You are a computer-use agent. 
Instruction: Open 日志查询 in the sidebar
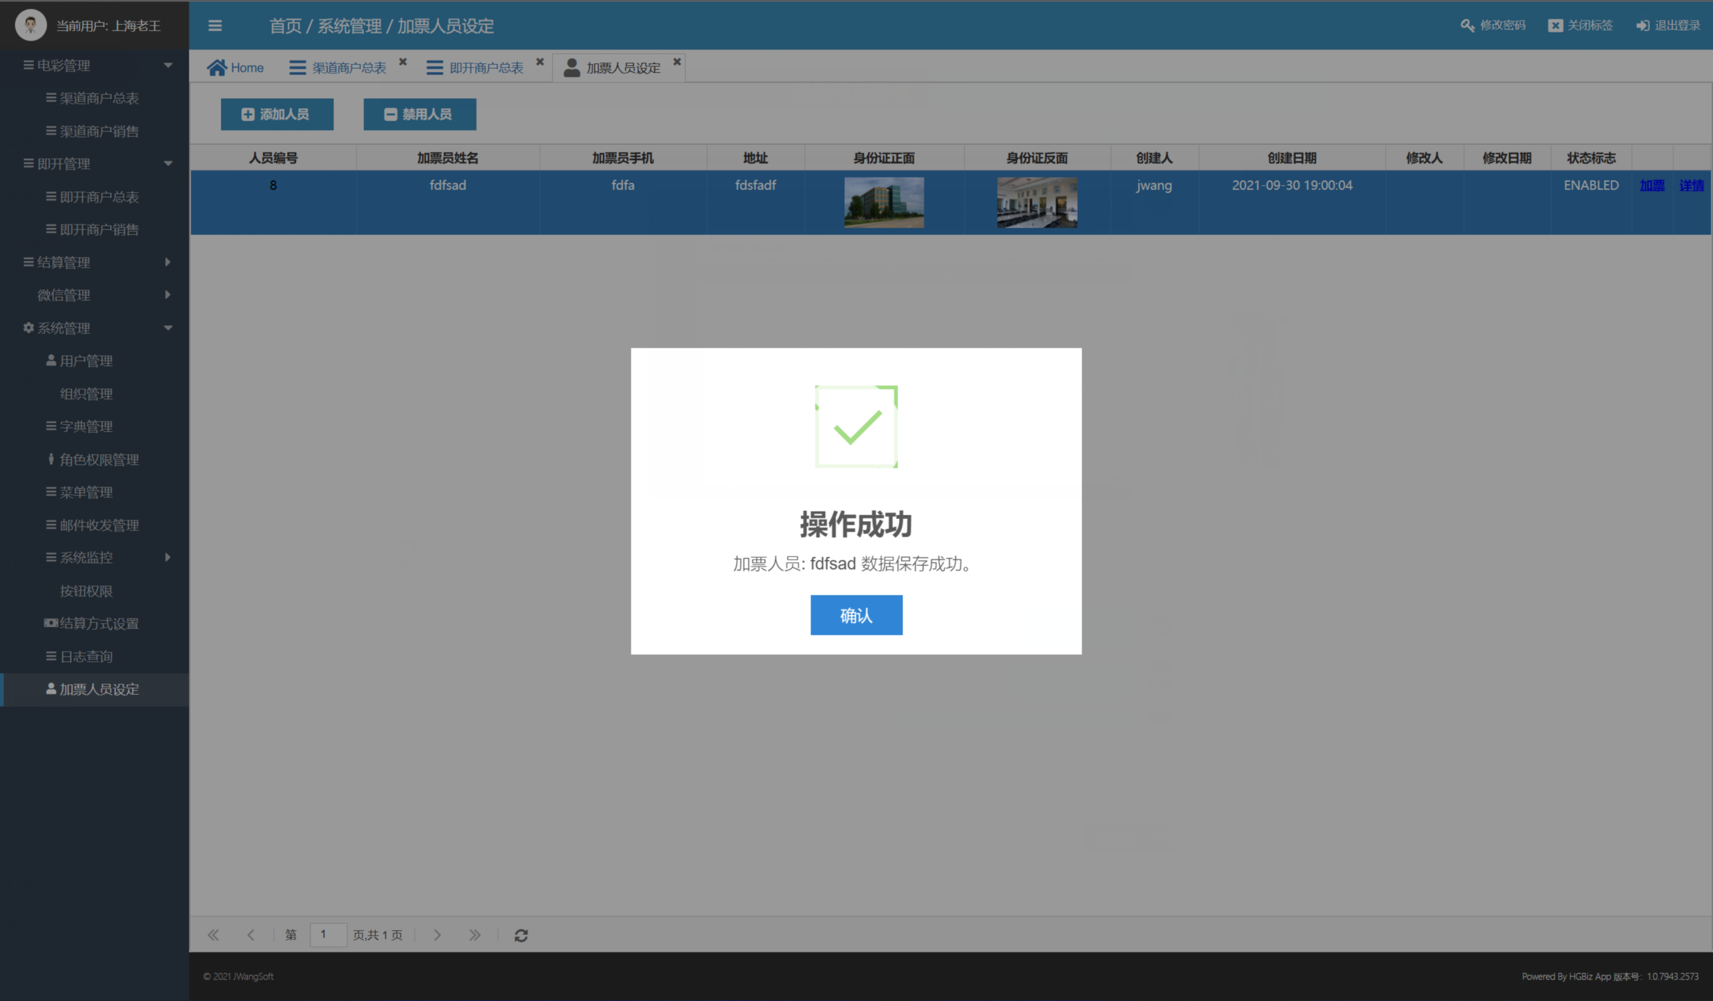(x=95, y=656)
